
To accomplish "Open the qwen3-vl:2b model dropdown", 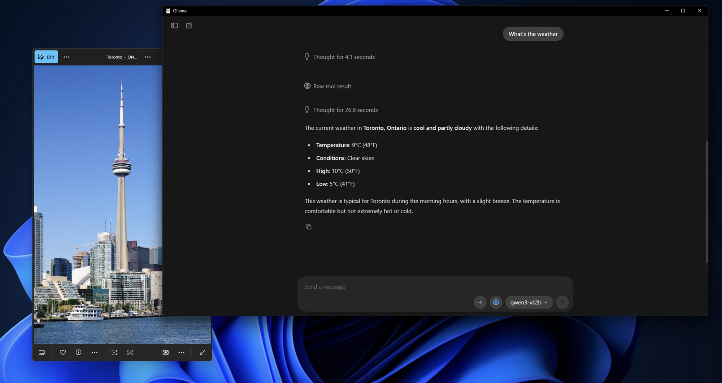I will [529, 302].
